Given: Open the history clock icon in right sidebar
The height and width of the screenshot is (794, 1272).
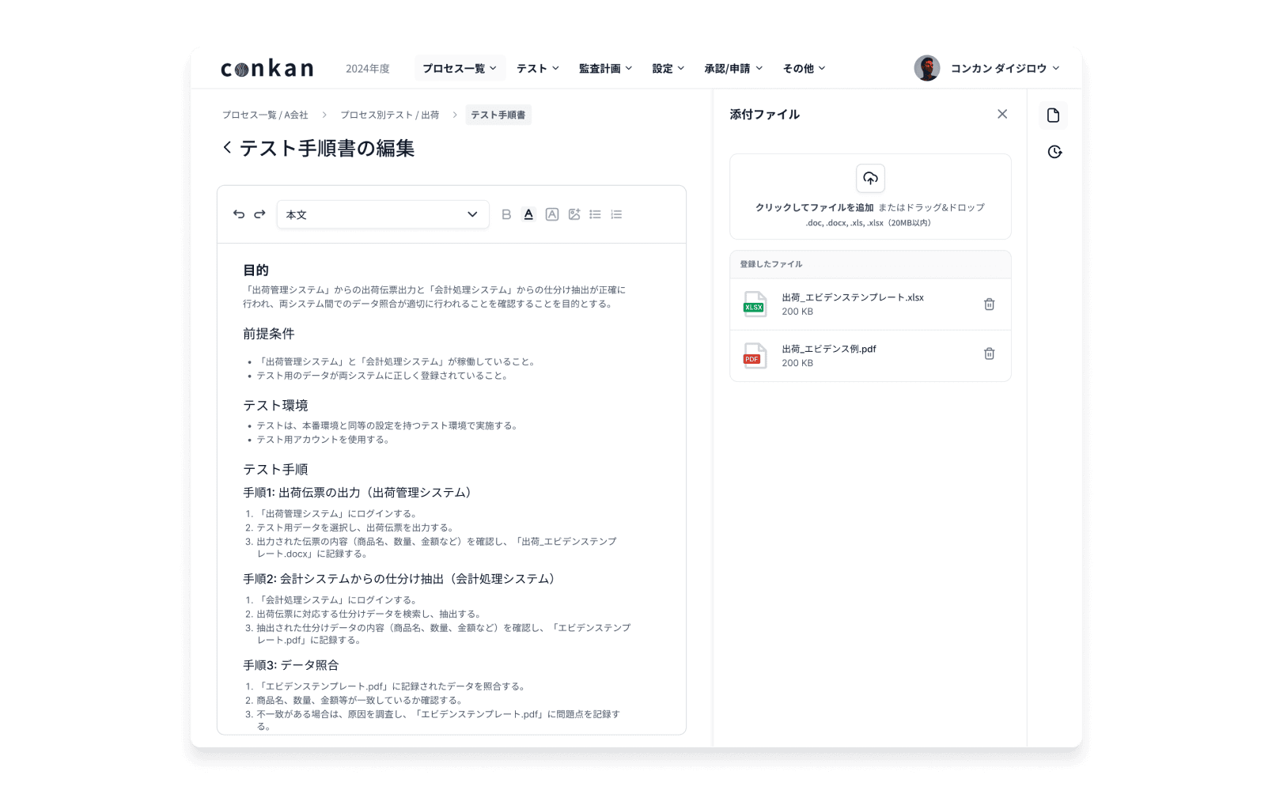Looking at the screenshot, I should 1054,152.
